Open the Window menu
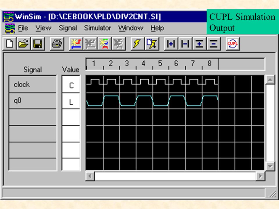 [131, 28]
